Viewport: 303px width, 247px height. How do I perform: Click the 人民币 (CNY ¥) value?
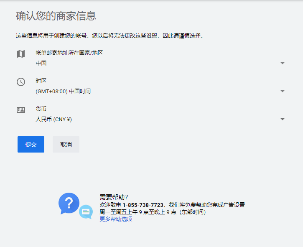click(x=54, y=119)
